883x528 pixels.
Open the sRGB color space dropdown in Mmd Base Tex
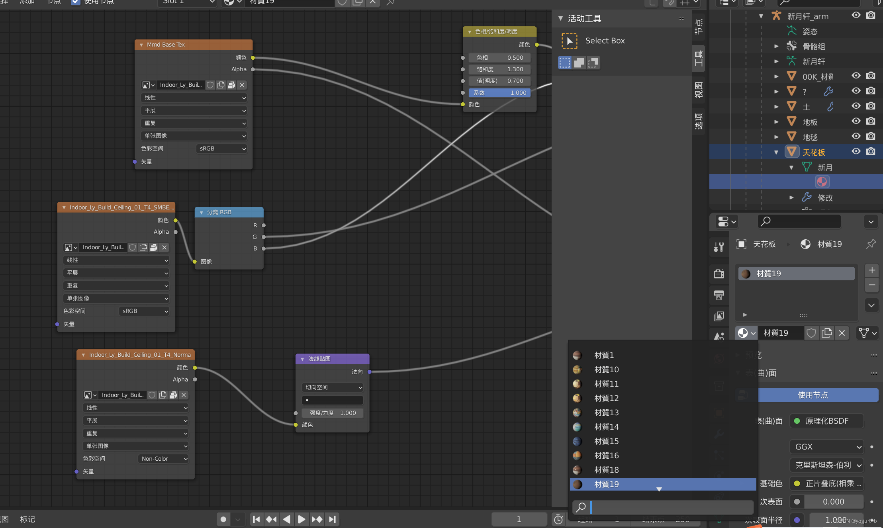pos(222,149)
